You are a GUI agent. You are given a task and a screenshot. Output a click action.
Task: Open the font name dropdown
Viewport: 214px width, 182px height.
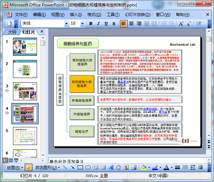66,24
